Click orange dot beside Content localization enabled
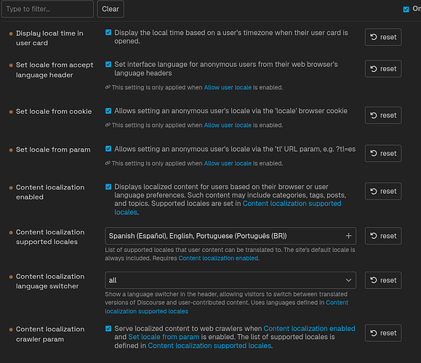 pyautogui.click(x=11, y=187)
